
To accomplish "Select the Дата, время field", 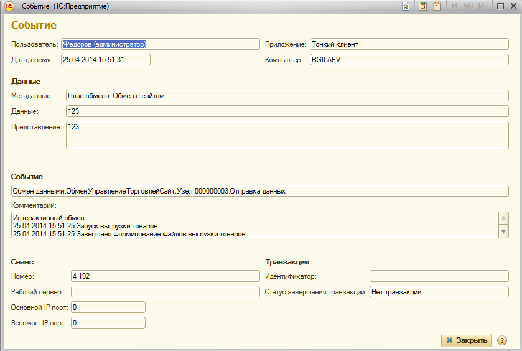I will coord(106,60).
